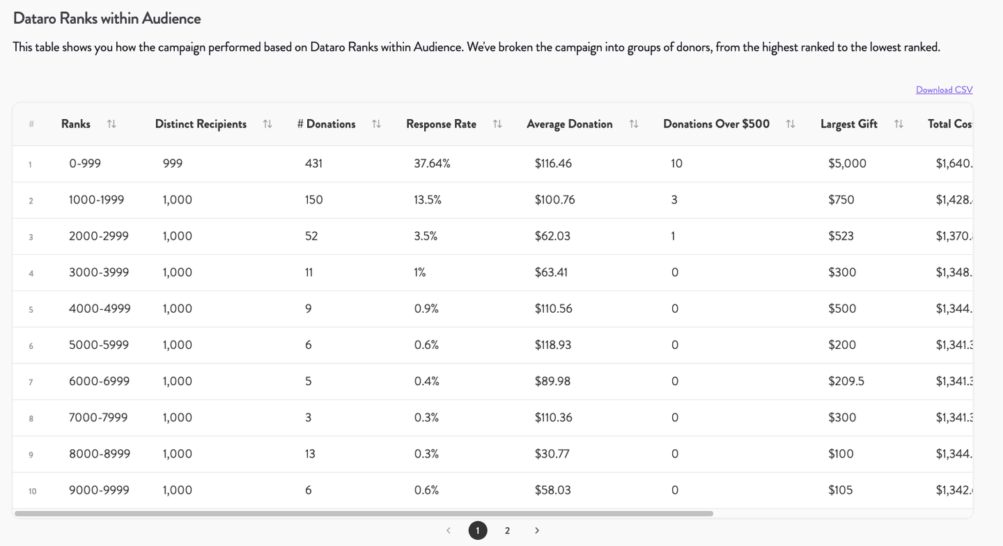This screenshot has height=546, width=1003.
Task: Select the 0-999 rank cell
Action: pos(85,164)
